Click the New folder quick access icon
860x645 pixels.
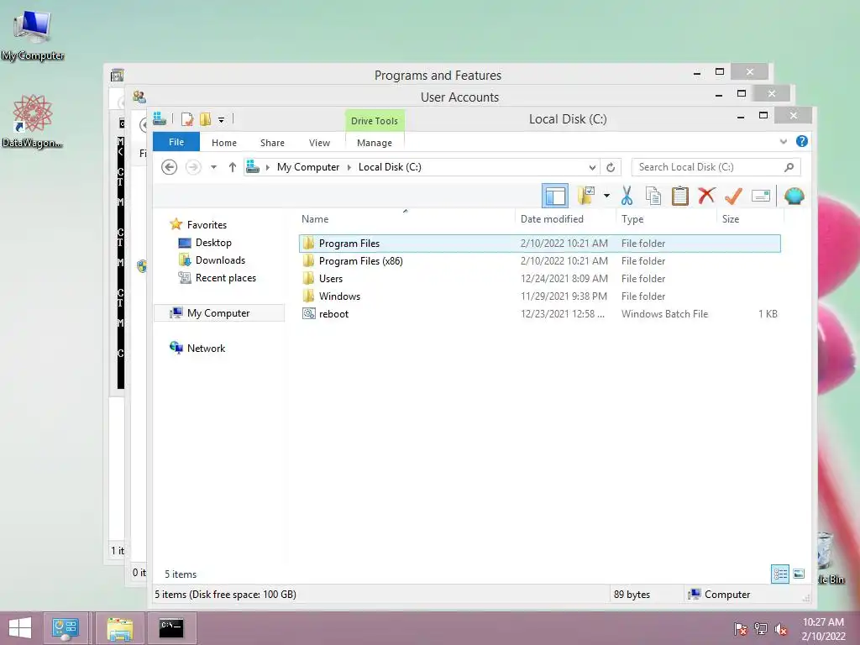[205, 119]
